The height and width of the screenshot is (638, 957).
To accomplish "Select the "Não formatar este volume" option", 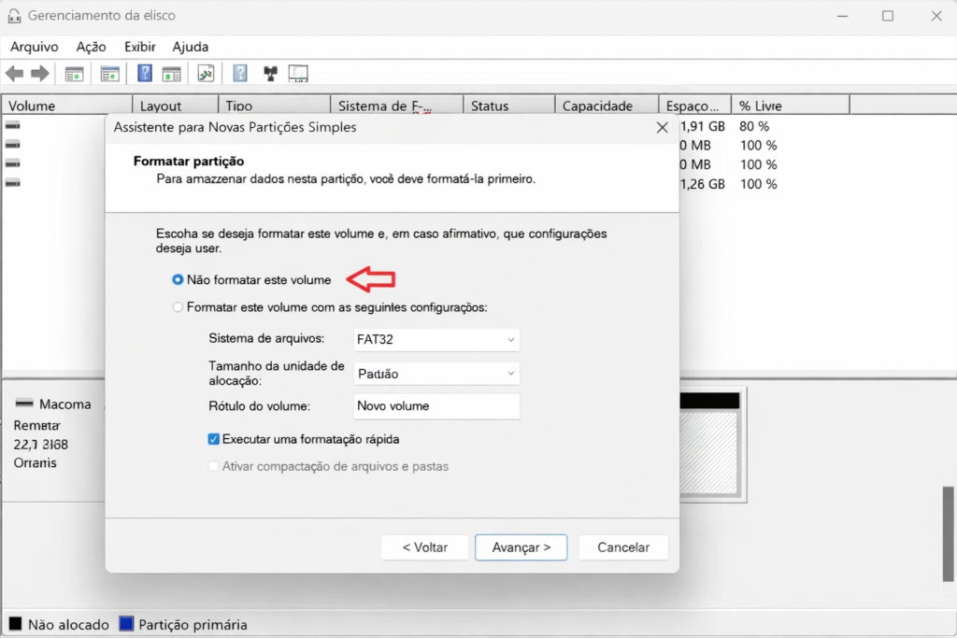I will coord(177,279).
